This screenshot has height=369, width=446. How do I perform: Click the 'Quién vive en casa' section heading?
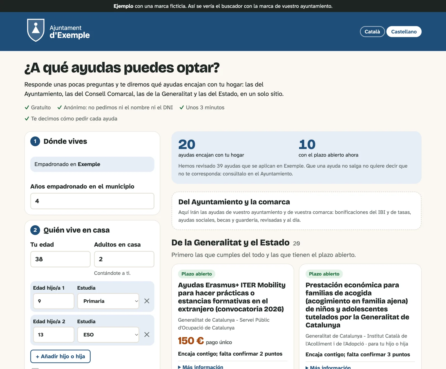click(77, 230)
